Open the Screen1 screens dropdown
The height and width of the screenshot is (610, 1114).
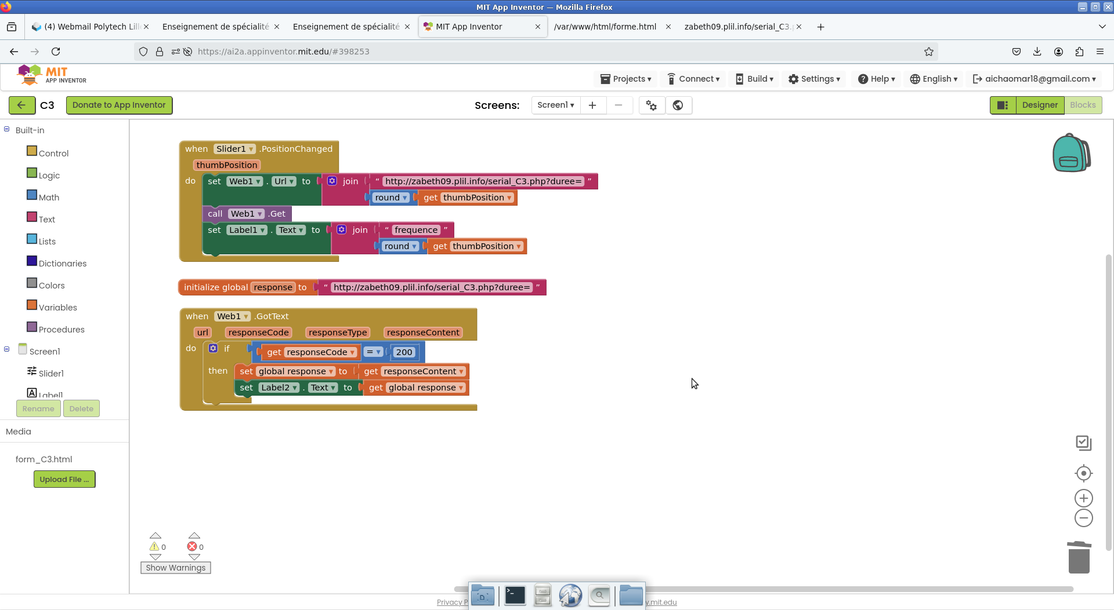pos(555,105)
